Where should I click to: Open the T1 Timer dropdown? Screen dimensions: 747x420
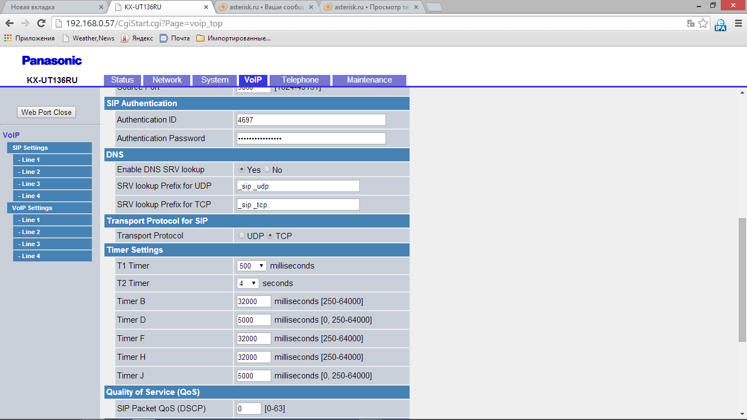[252, 266]
